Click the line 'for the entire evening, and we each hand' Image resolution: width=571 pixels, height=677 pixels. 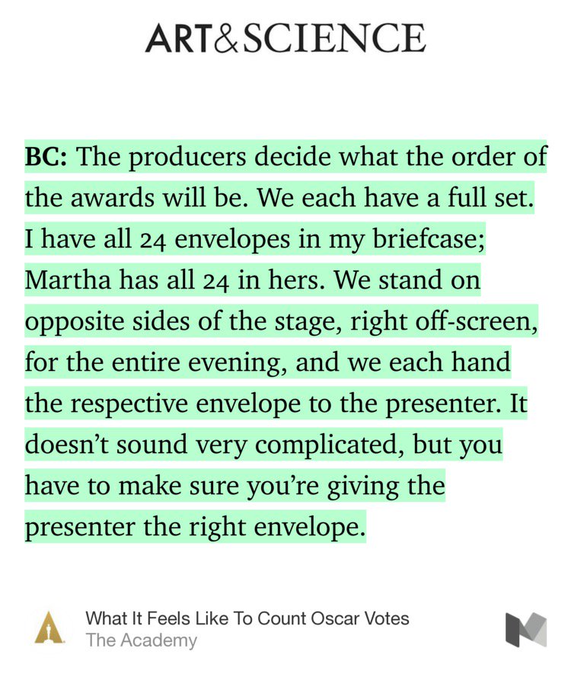[x=267, y=362]
